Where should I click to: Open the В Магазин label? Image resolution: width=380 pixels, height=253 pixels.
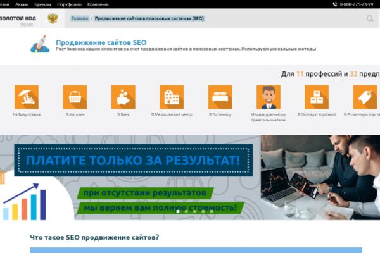click(x=75, y=114)
